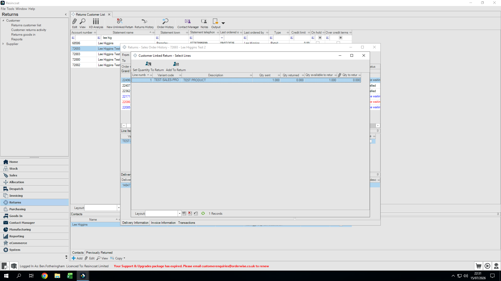Click Edit pencil in Returns Customer List toolbar
Image resolution: width=501 pixels, height=281 pixels.
click(75, 21)
